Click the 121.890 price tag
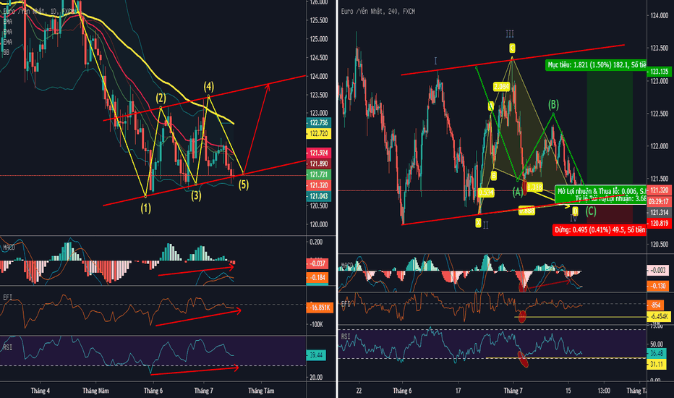 click(x=318, y=164)
